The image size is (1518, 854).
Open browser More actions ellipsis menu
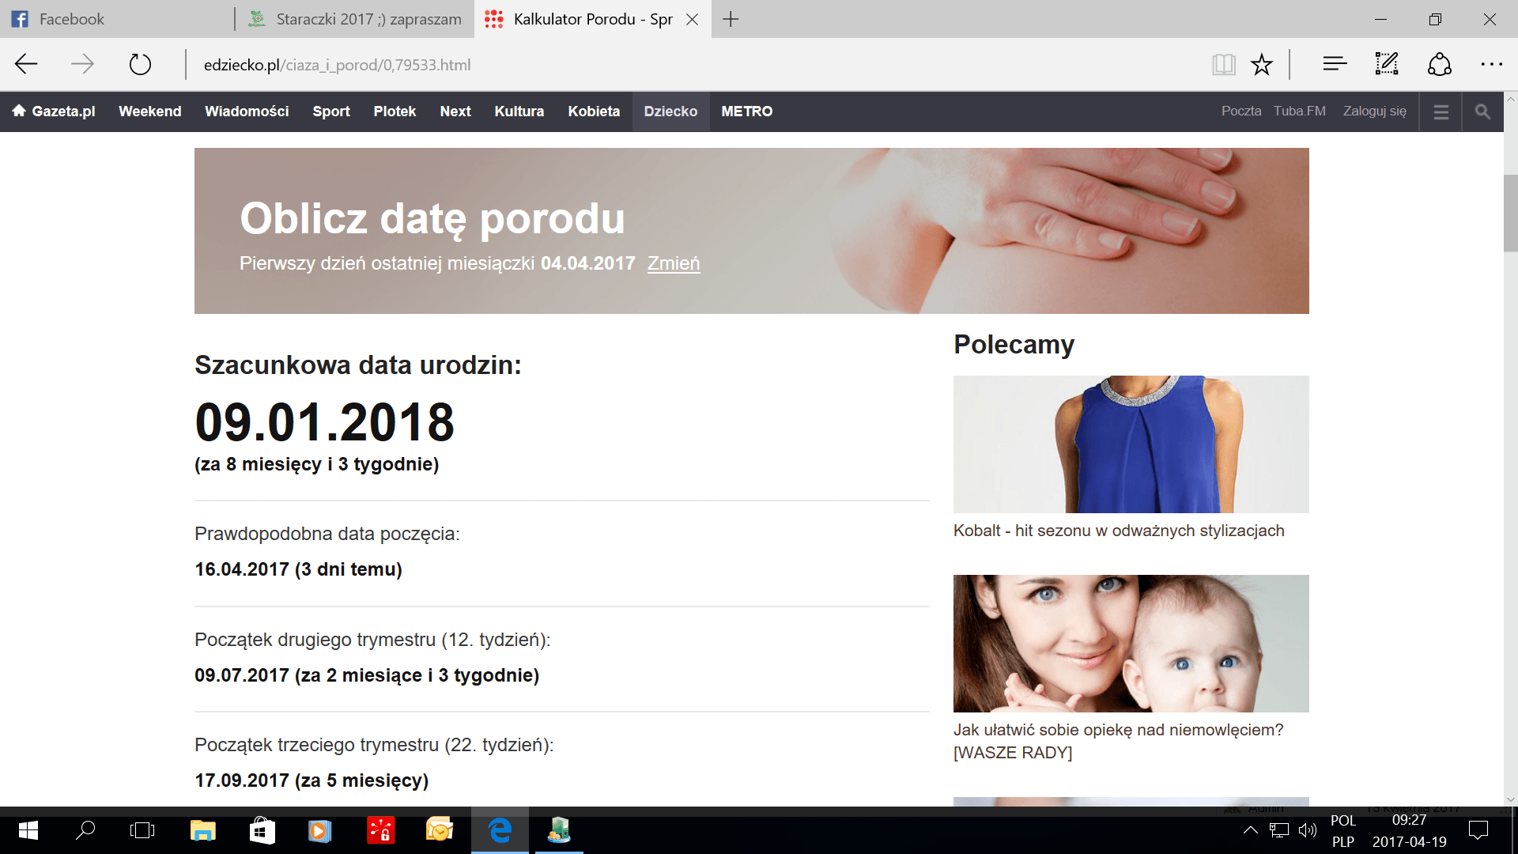coord(1491,64)
